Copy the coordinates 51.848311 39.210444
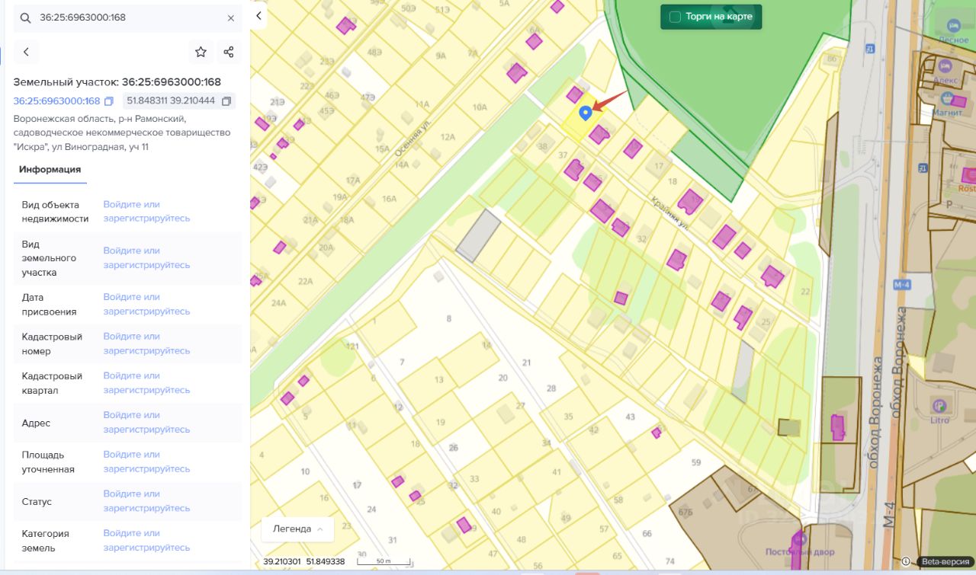The image size is (976, 575). click(x=226, y=101)
